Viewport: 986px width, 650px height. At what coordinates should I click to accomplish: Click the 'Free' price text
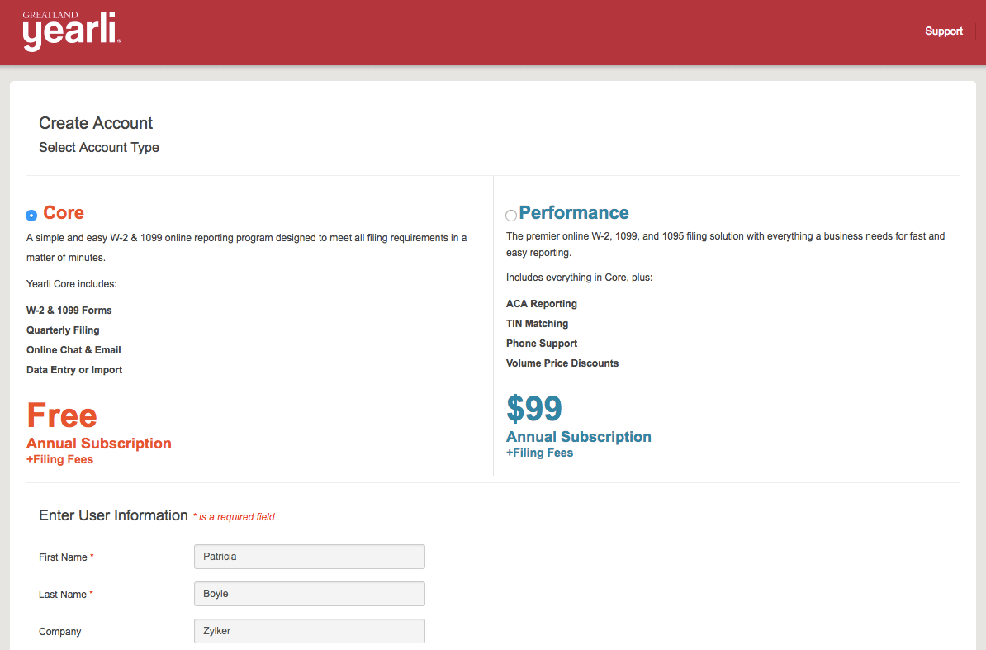(62, 415)
